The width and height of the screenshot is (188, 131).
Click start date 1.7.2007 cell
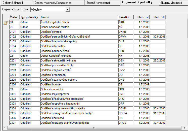[142, 51]
